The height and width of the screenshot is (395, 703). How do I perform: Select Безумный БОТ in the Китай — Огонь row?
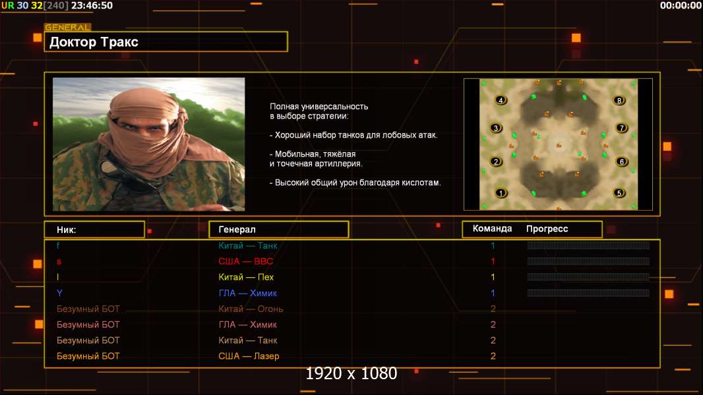click(x=88, y=309)
